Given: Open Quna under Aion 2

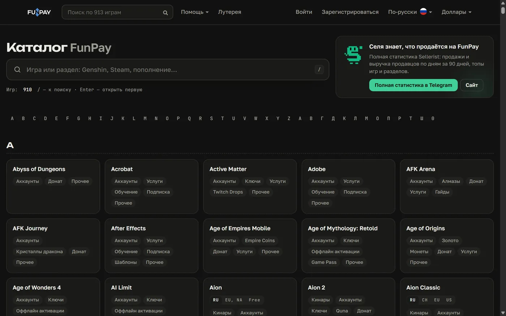Looking at the screenshot, I should click(342, 311).
